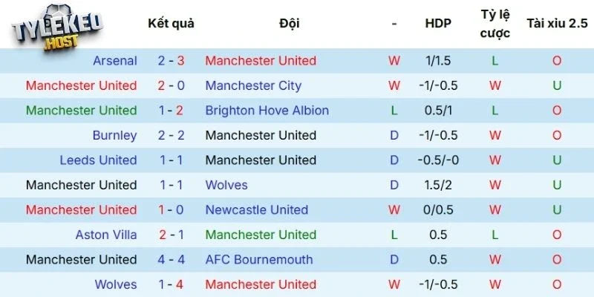Select Newcastle United in the table
Viewport: 594px width, 297px height.
pos(257,209)
